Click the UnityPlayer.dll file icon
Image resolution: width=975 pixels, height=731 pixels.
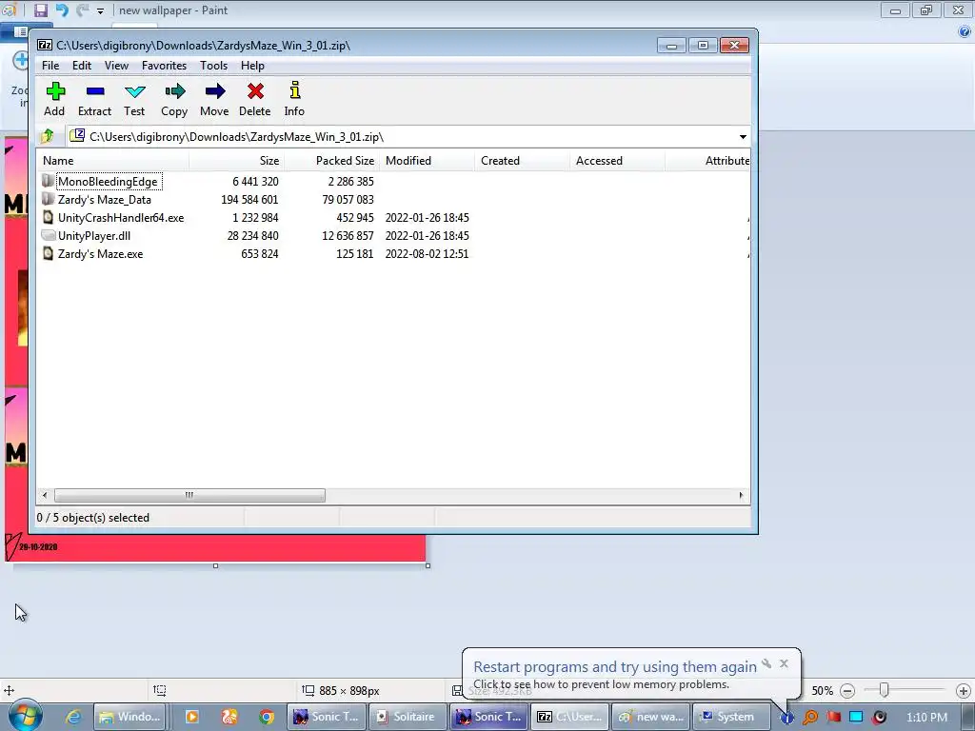coord(48,235)
